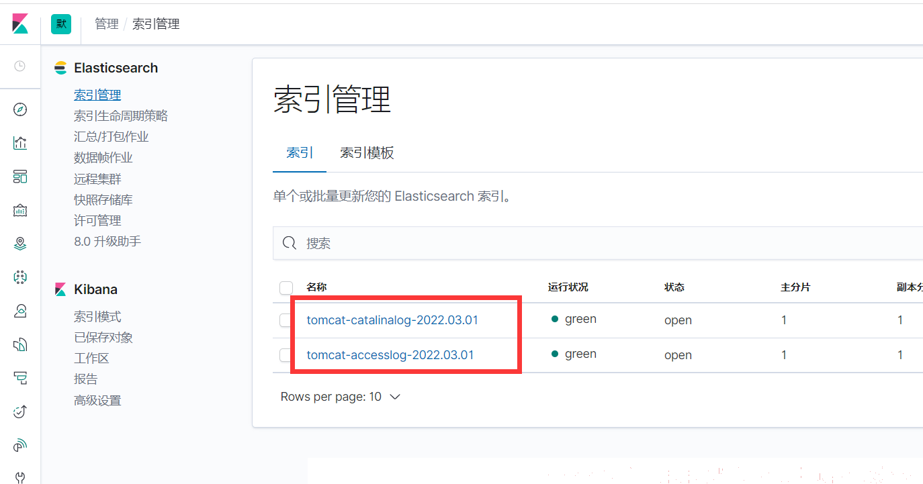Open the space selector avatar 默

(x=61, y=23)
